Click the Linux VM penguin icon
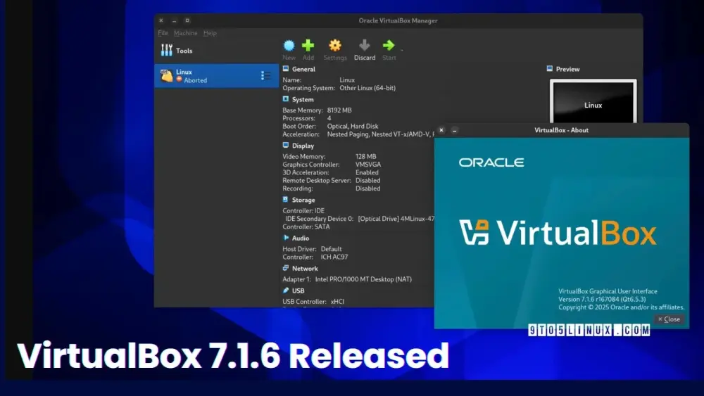The image size is (704, 396). (x=167, y=75)
